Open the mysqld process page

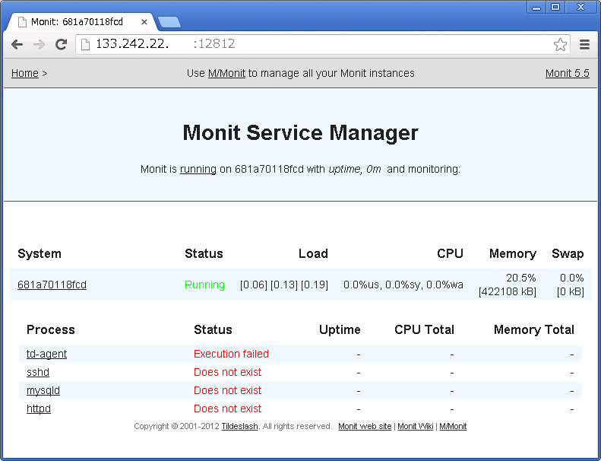point(43,390)
